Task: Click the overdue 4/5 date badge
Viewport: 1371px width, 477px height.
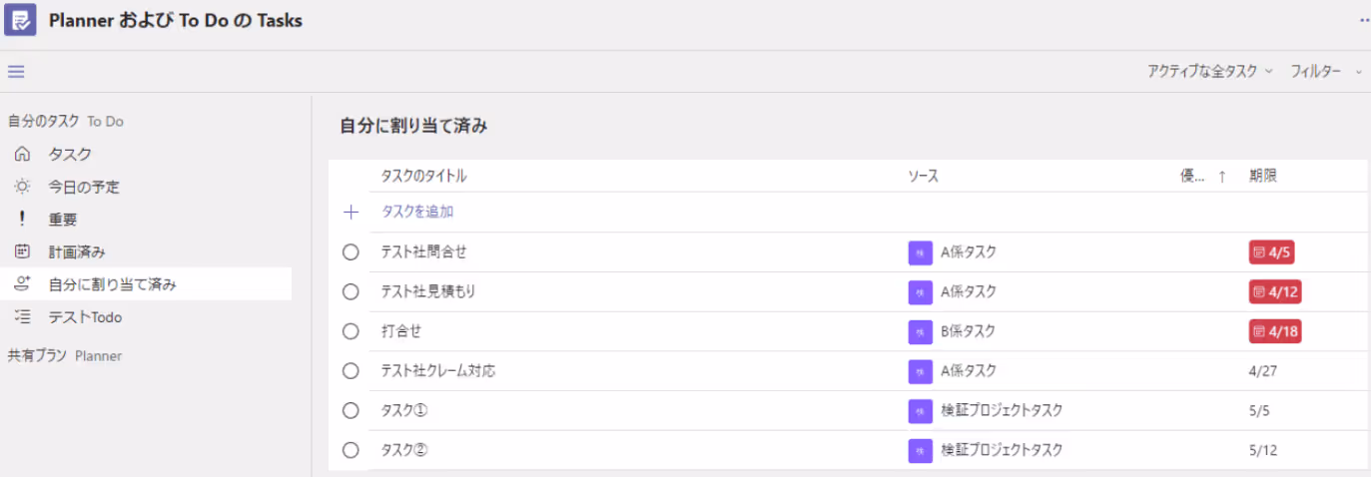Action: click(1271, 252)
